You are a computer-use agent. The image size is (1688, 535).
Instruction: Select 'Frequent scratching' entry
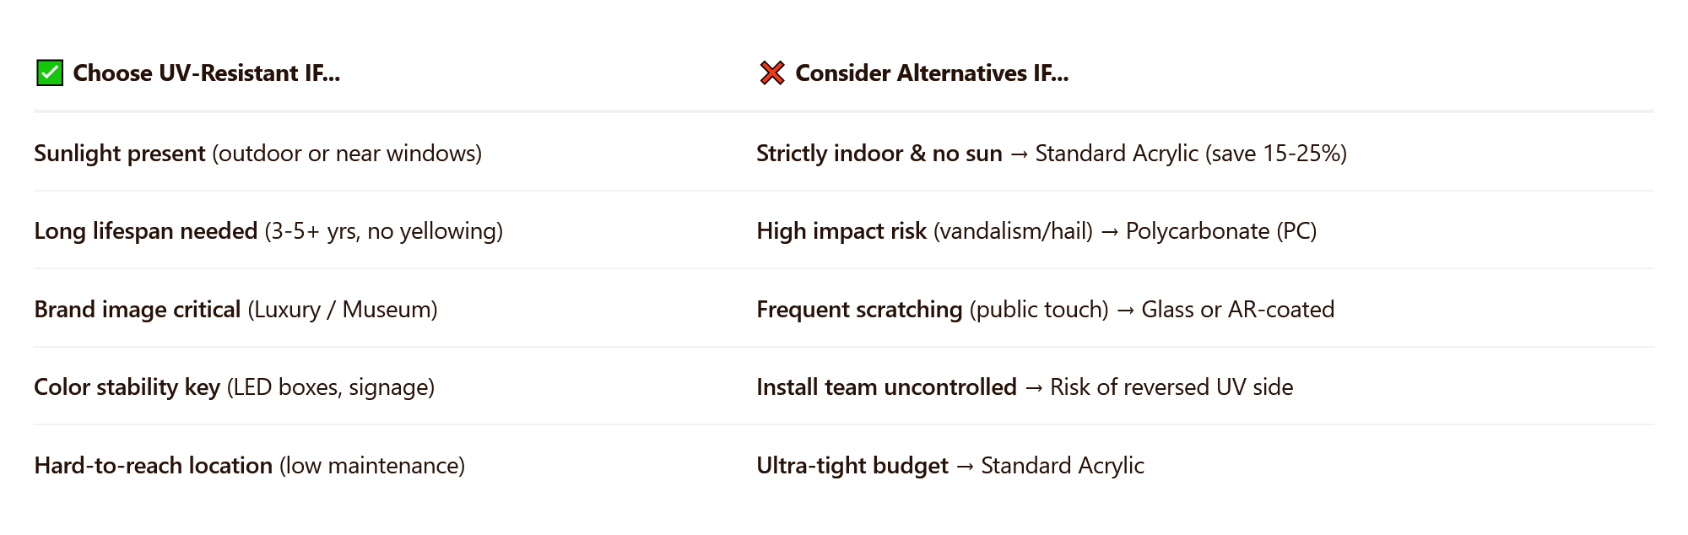pos(859,310)
